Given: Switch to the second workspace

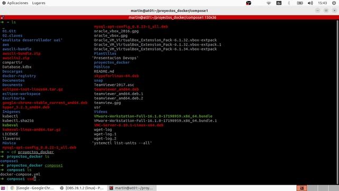Looking at the screenshot, I should 312,188.
